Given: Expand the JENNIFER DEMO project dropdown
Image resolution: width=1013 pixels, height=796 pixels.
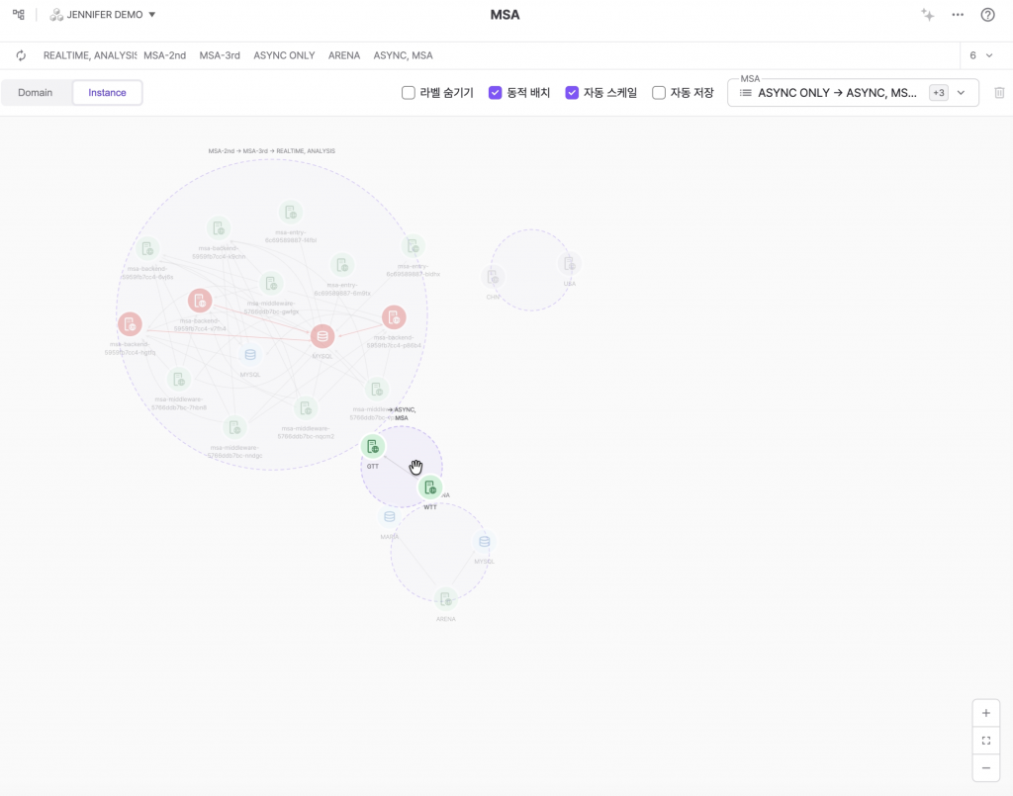Looking at the screenshot, I should [104, 15].
